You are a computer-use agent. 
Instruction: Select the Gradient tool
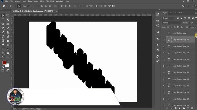(x=3, y=41)
